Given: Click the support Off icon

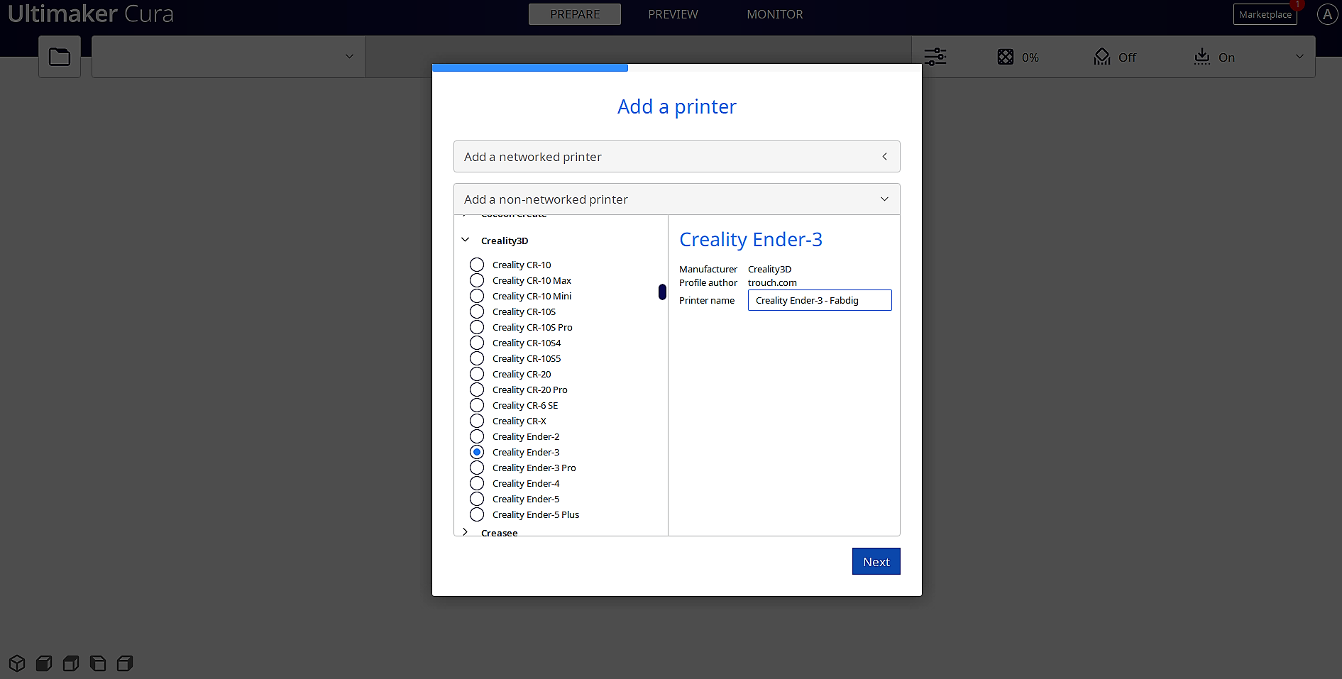Looking at the screenshot, I should click(1102, 57).
